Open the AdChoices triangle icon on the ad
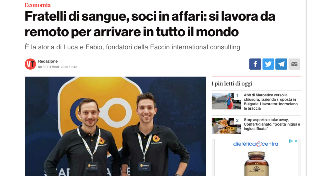326x176 pixels. (291, 141)
